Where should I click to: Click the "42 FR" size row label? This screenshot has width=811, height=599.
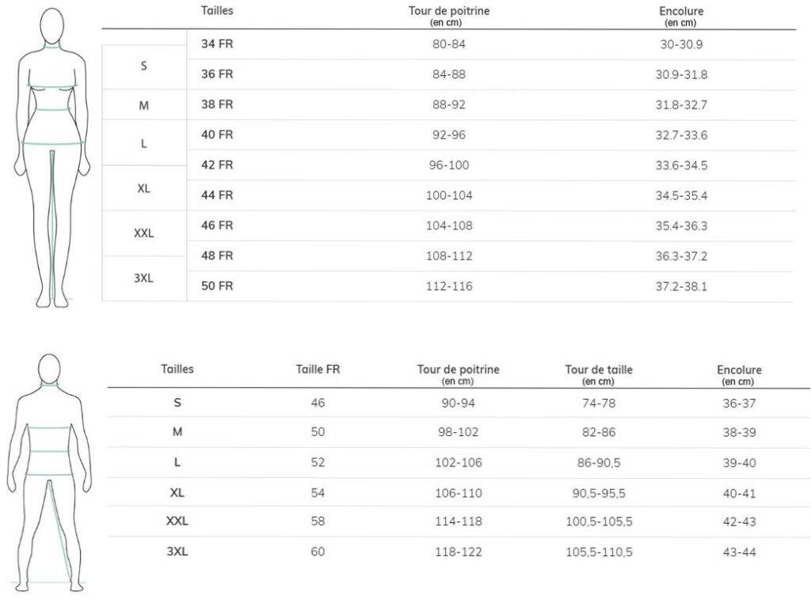tap(217, 165)
